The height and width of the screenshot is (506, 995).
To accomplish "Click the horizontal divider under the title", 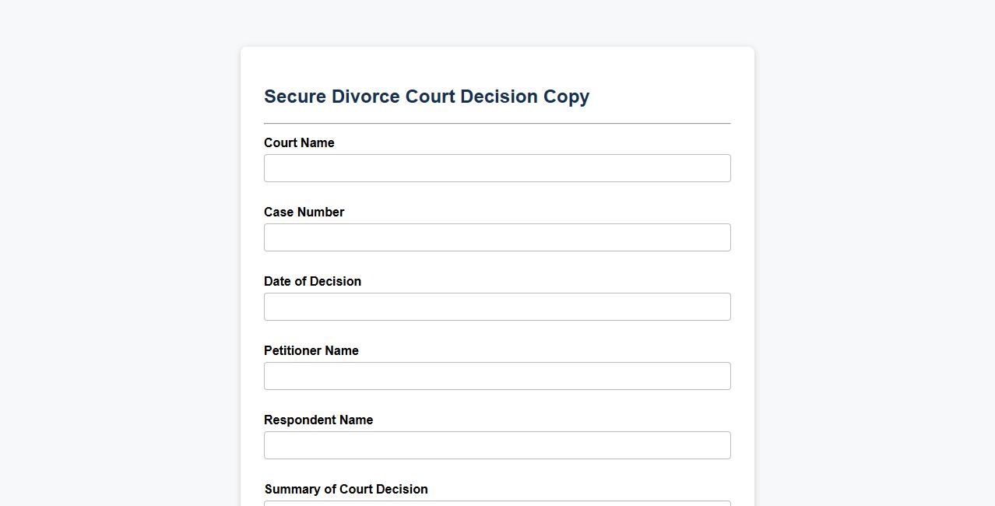I will coord(497,123).
